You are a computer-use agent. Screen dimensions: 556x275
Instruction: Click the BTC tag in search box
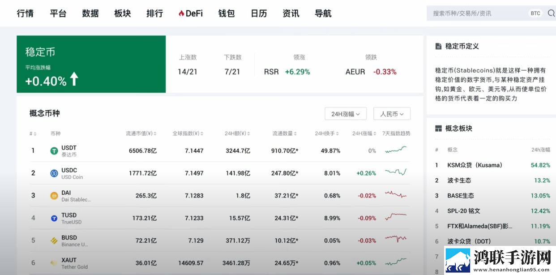point(535,13)
